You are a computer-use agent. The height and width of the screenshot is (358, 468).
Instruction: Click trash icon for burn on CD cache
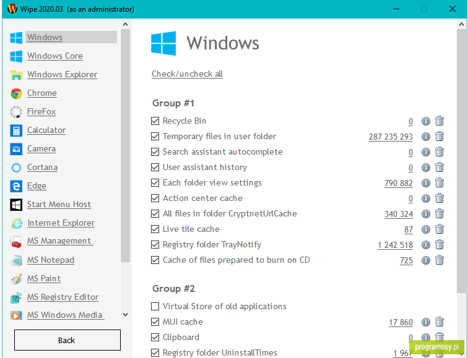440,260
